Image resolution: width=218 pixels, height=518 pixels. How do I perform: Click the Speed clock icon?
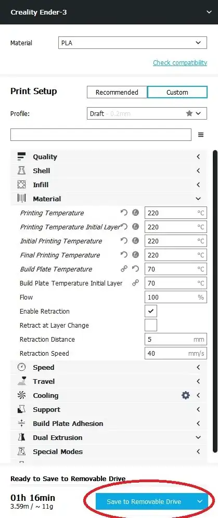coord(21,367)
